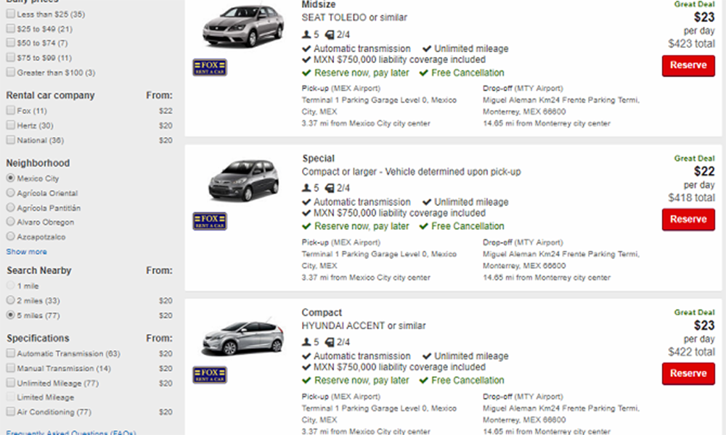Open Frequently Asked Questions link
The image size is (726, 435).
(71, 432)
